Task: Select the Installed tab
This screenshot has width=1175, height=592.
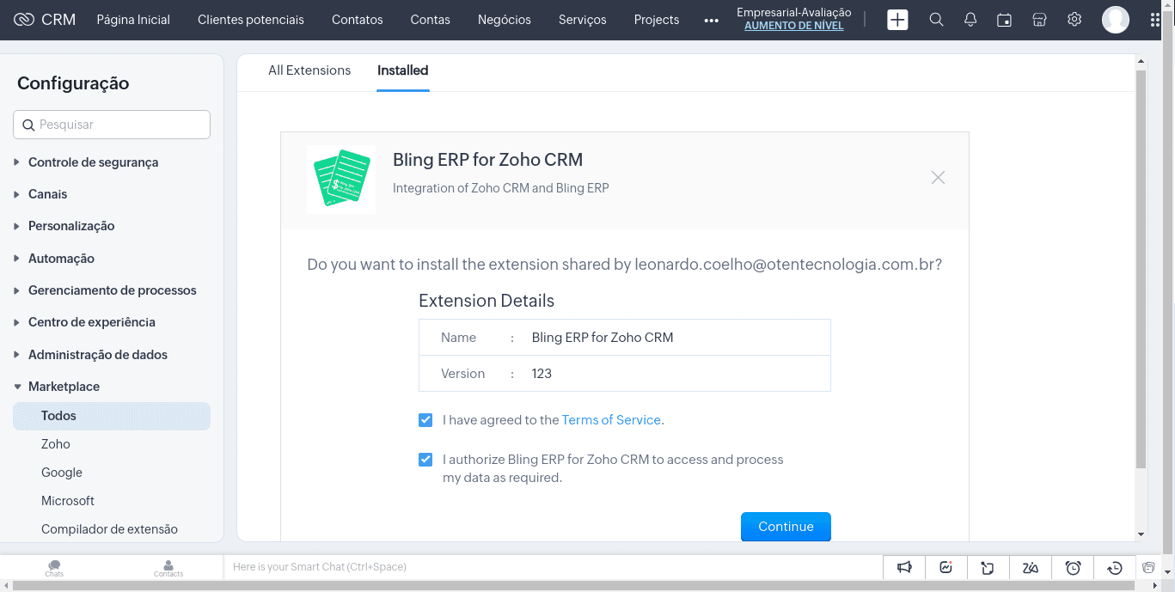Action: [403, 70]
